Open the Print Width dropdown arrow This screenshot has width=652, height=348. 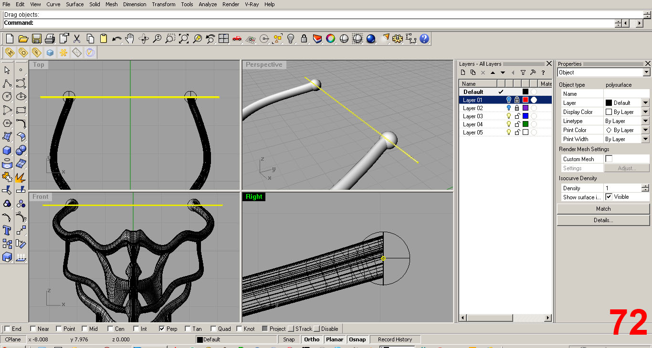(645, 139)
